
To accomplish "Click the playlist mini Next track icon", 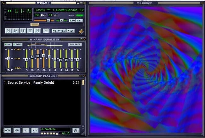I will pos(54,133).
